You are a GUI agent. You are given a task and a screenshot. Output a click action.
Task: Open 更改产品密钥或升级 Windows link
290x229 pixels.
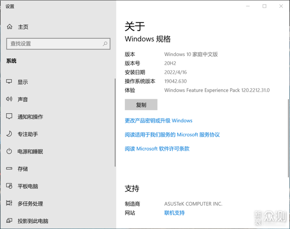159,121
